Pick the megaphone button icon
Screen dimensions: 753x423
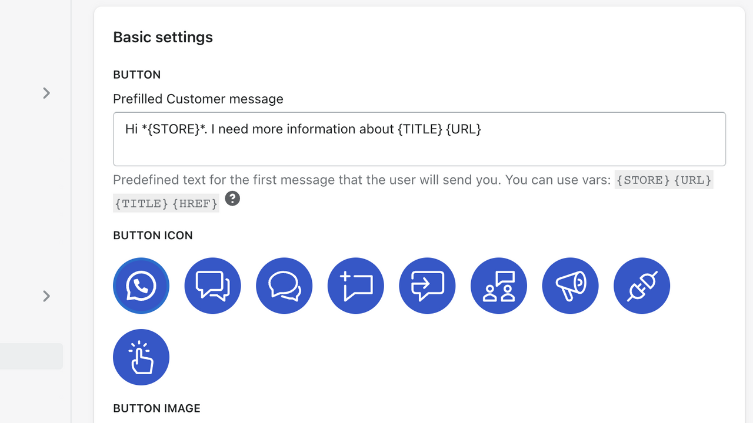click(571, 286)
